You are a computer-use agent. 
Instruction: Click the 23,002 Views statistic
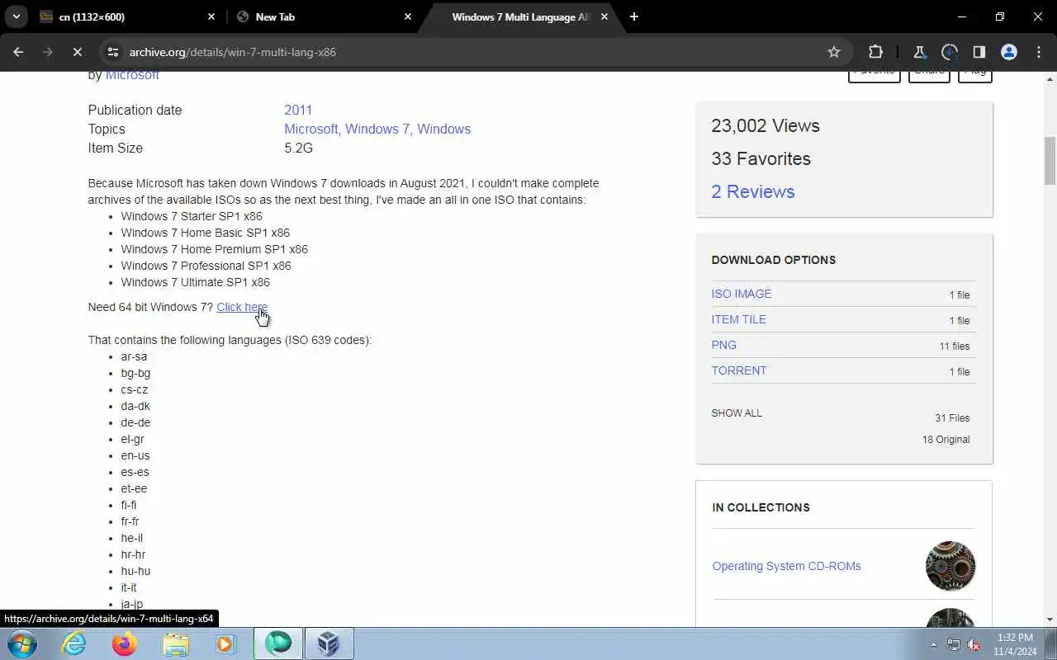click(765, 125)
